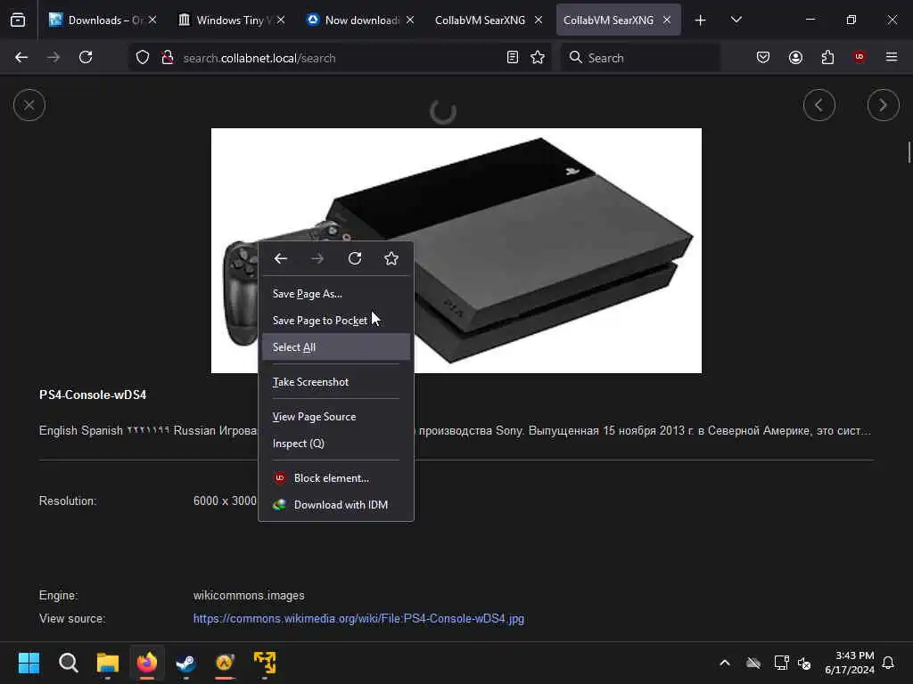This screenshot has width=913, height=684.
Task: Close the active CollabVM SearXNG tab
Action: (667, 20)
